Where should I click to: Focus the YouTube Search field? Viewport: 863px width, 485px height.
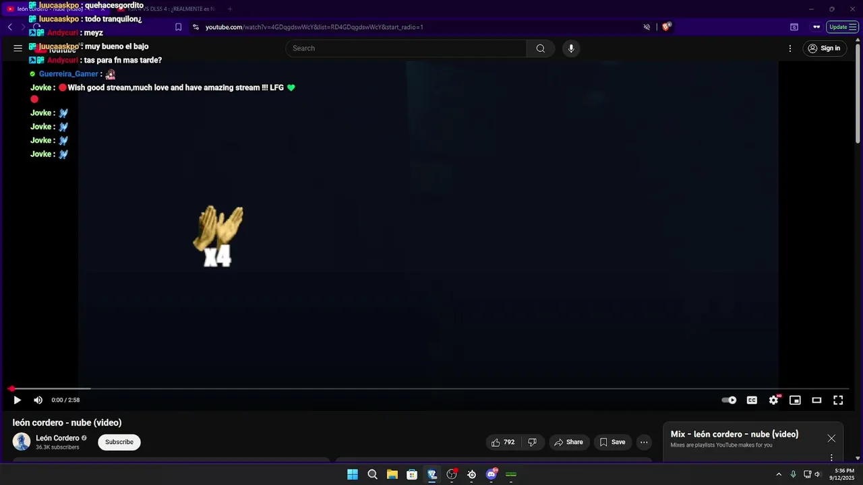point(407,48)
